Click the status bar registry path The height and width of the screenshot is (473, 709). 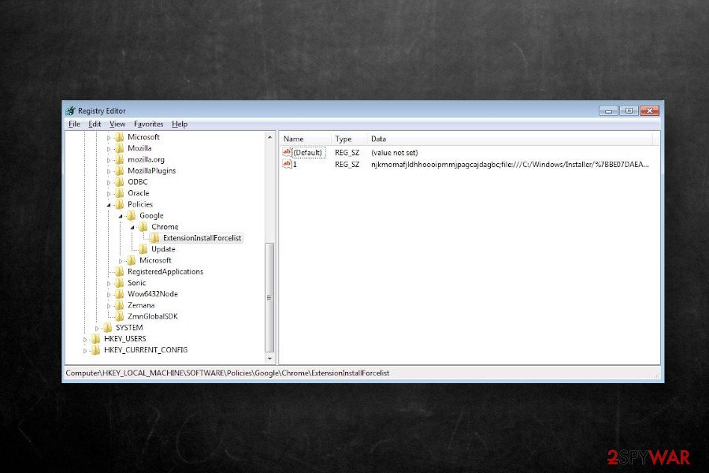click(x=228, y=374)
